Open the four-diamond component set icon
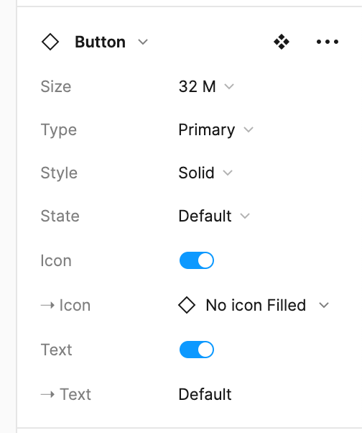362x433 pixels. 282,42
